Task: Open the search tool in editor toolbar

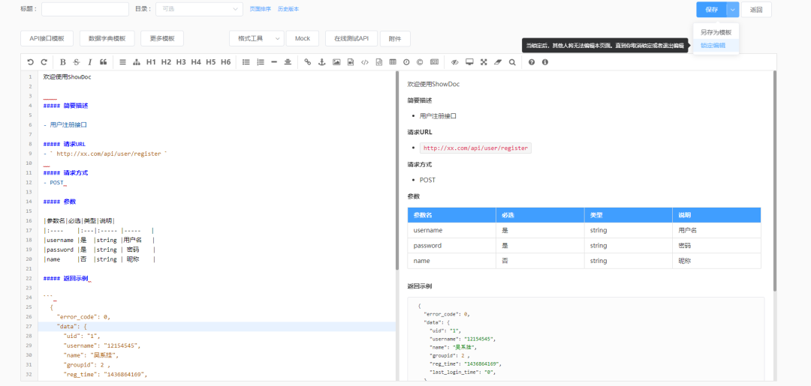Action: tap(512, 62)
